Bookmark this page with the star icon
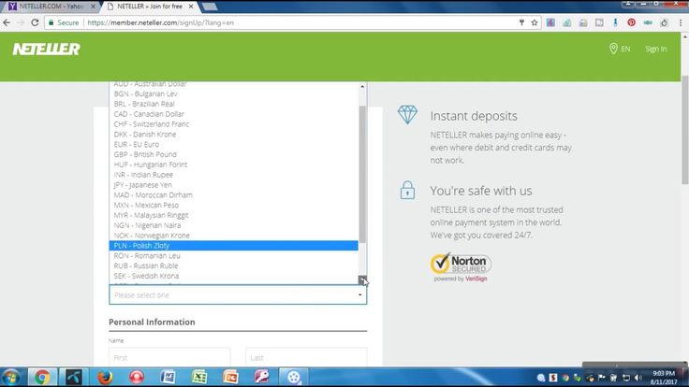 tap(535, 22)
